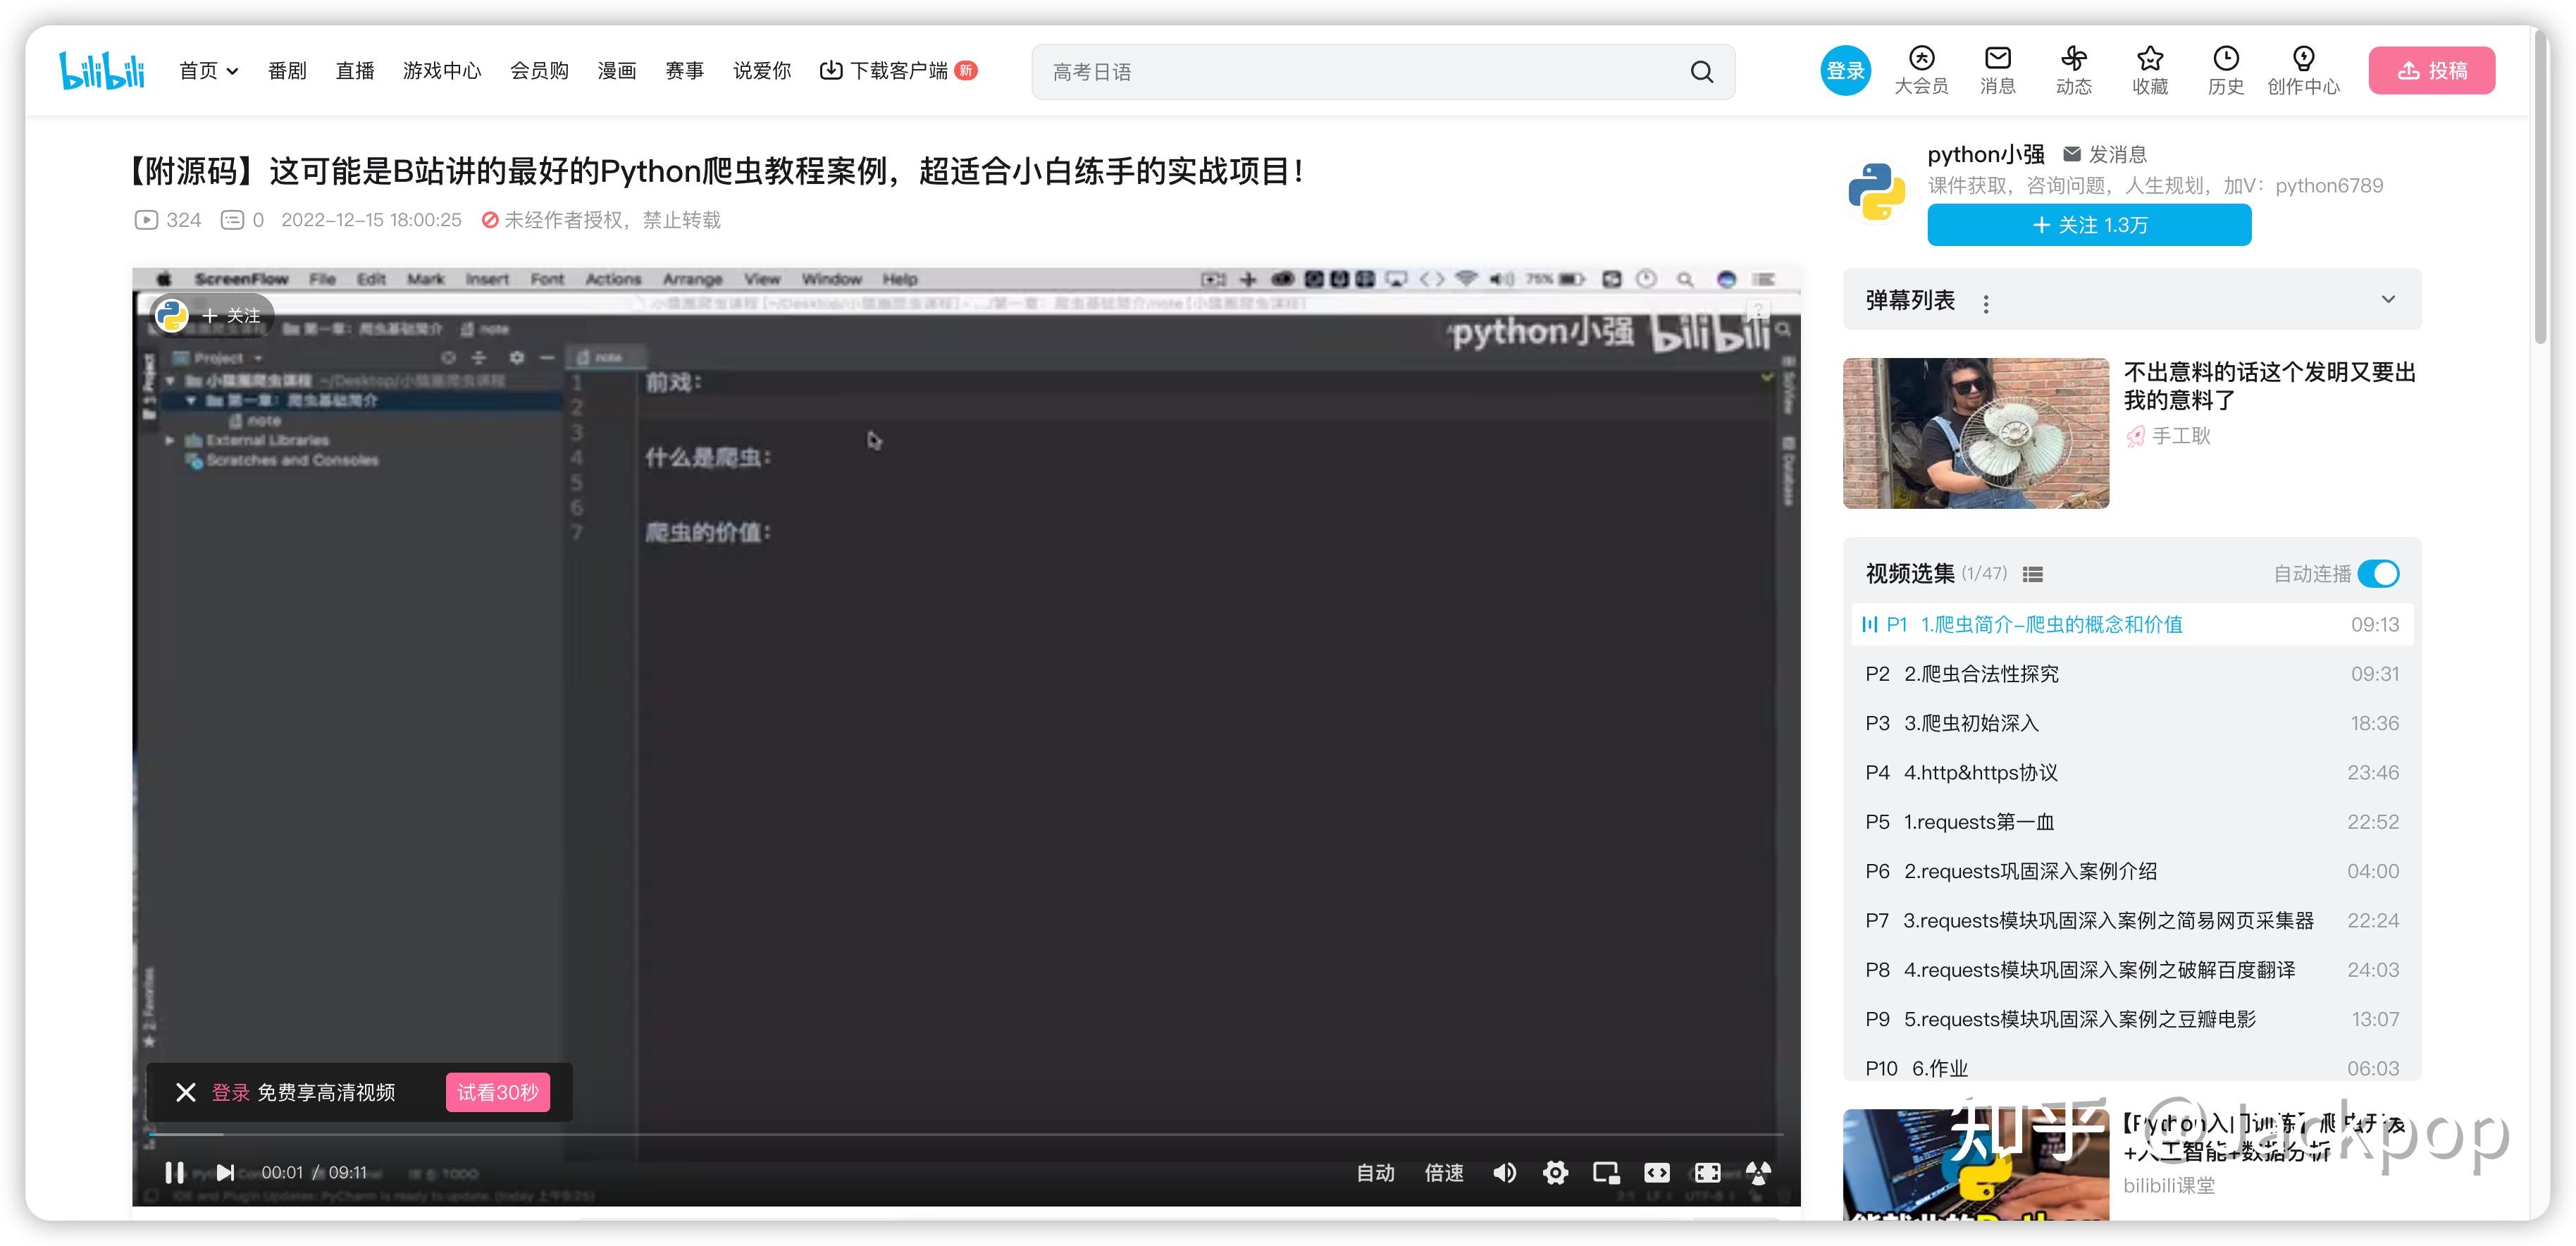Go to 番剧 in top navigation
This screenshot has height=1246, width=2576.
point(287,71)
